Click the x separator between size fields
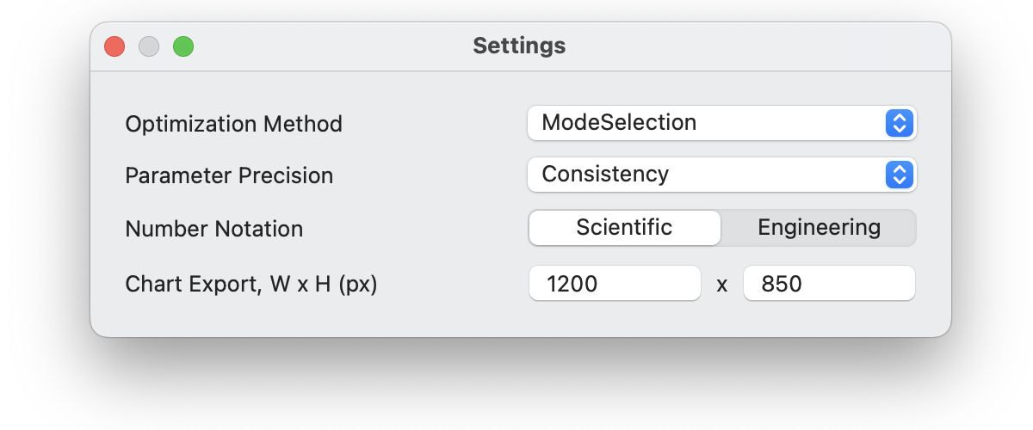1033x430 pixels. point(722,285)
